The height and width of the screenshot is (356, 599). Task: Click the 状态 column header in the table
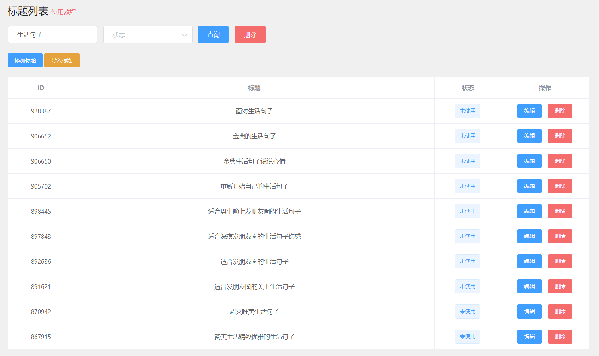pyautogui.click(x=468, y=88)
